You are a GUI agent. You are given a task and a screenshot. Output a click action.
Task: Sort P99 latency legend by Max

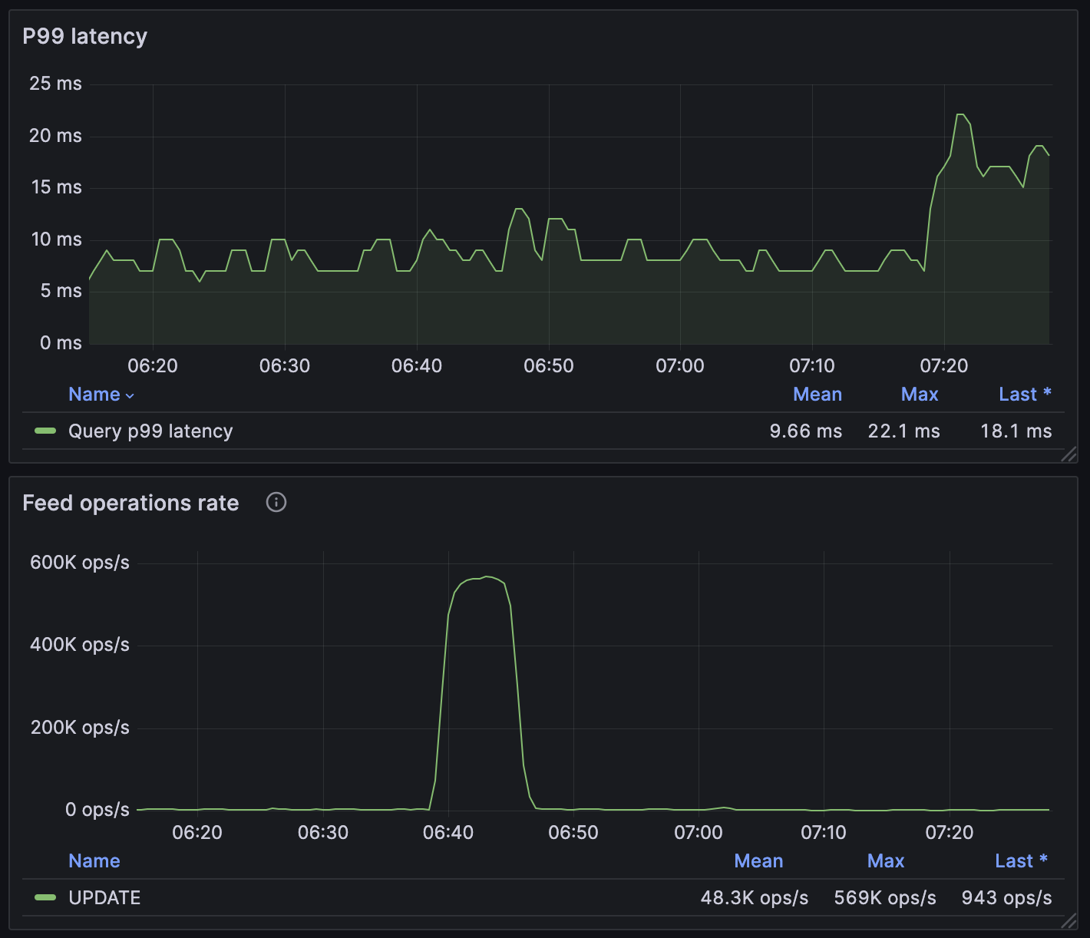(x=919, y=394)
